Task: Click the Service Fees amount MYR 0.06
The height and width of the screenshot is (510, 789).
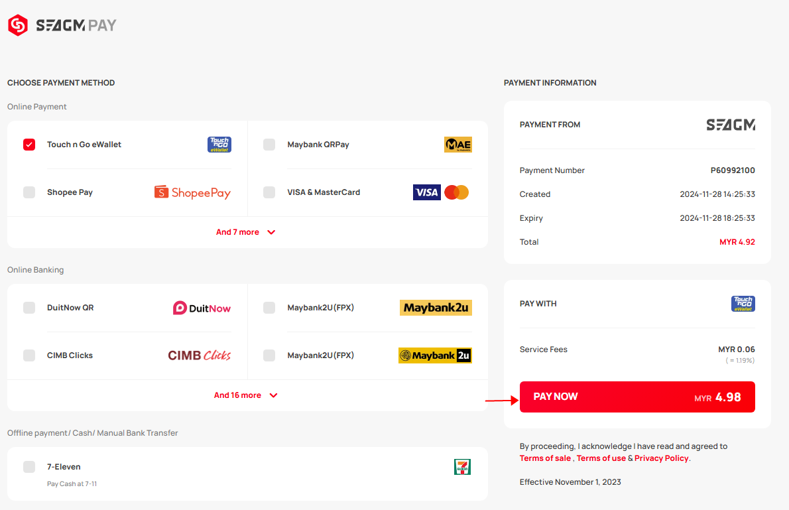Action: [736, 349]
